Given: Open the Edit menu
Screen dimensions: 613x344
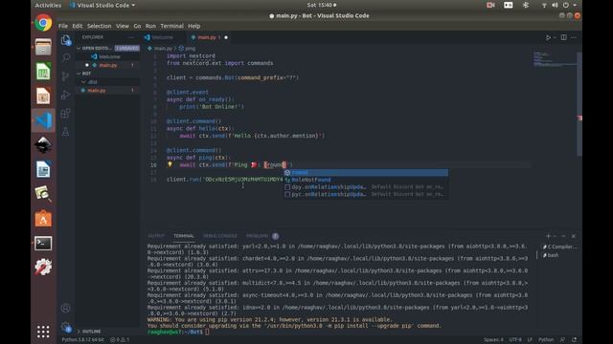Looking at the screenshot, I should (78, 26).
